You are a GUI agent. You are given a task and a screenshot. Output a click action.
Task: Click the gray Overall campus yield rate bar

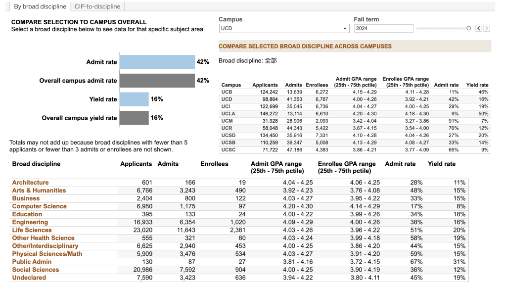tap(134, 118)
